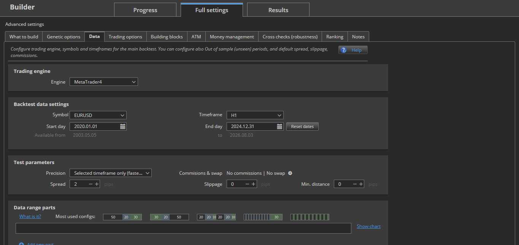Open the Ranking tab
The height and width of the screenshot is (245, 519).
coord(335,37)
